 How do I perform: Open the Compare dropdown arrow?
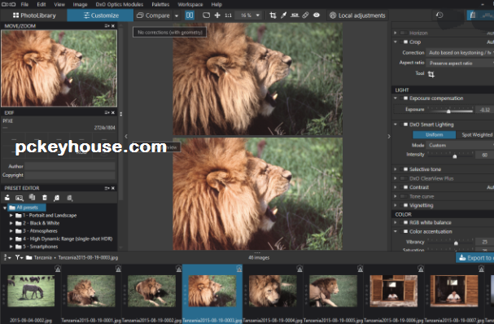tap(177, 15)
